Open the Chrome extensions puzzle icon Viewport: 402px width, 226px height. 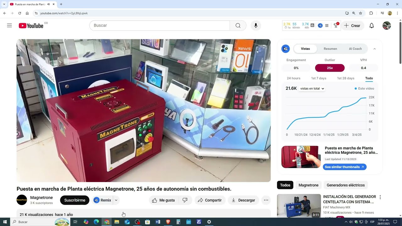tap(371, 13)
